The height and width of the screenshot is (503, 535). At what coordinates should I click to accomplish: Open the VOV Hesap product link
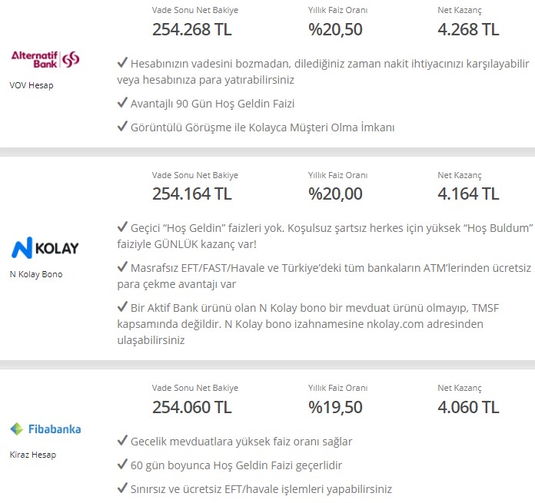click(32, 85)
